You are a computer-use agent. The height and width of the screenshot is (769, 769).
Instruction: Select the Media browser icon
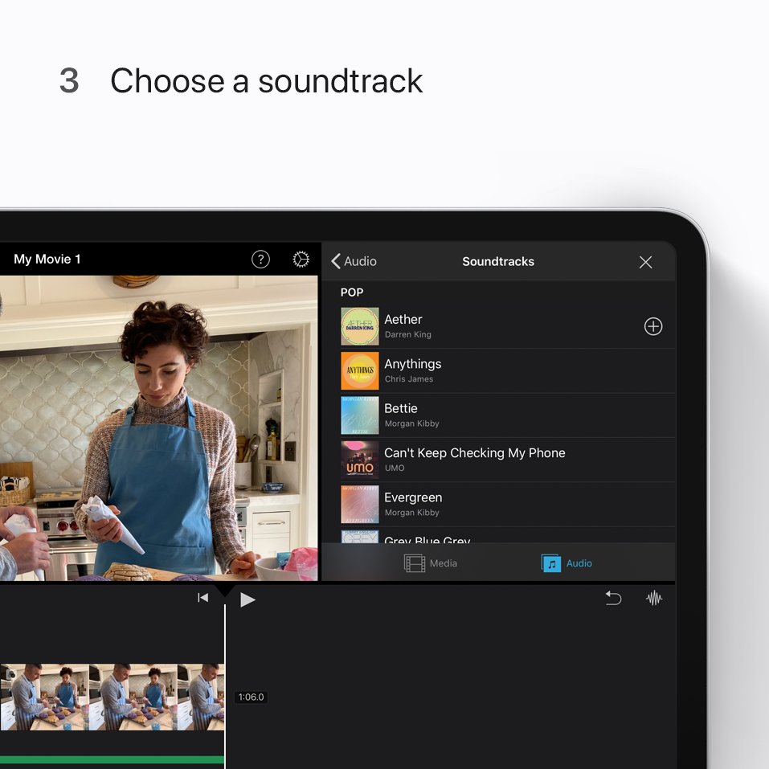(413, 563)
